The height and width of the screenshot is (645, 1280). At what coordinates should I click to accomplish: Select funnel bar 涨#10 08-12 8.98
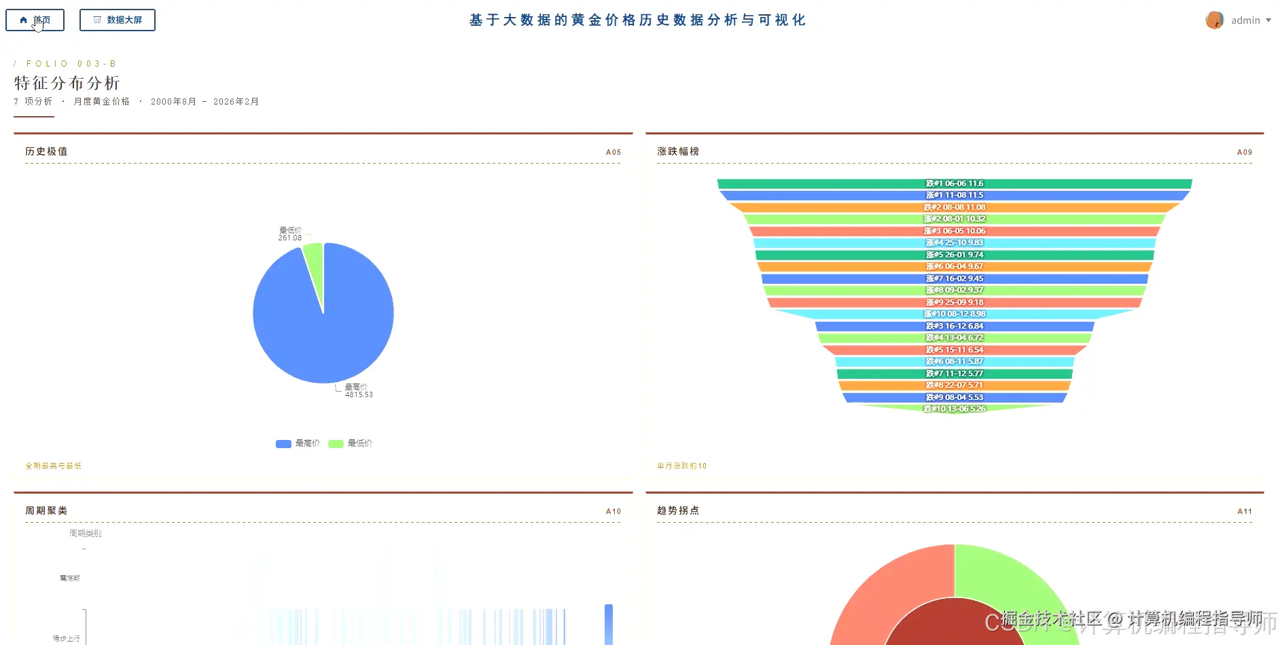click(x=955, y=314)
